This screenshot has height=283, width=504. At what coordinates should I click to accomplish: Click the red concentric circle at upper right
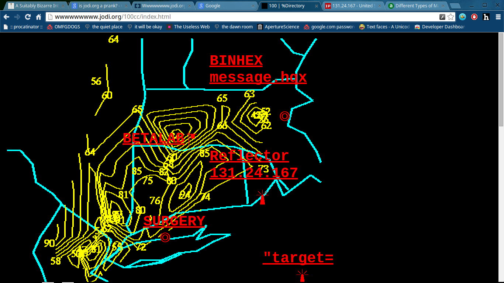coord(284,116)
